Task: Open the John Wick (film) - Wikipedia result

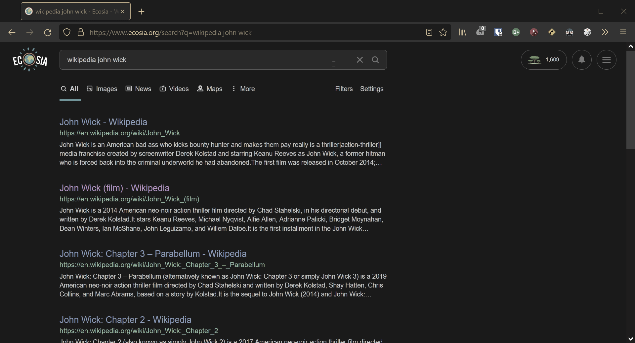Action: [x=114, y=188]
